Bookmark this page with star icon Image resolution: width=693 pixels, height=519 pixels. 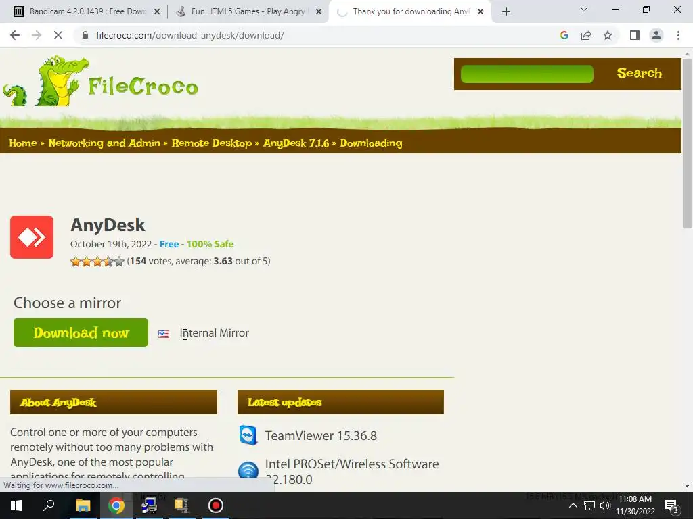[x=608, y=35]
